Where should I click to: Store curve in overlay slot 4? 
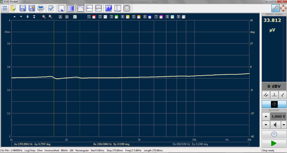coord(122,16)
